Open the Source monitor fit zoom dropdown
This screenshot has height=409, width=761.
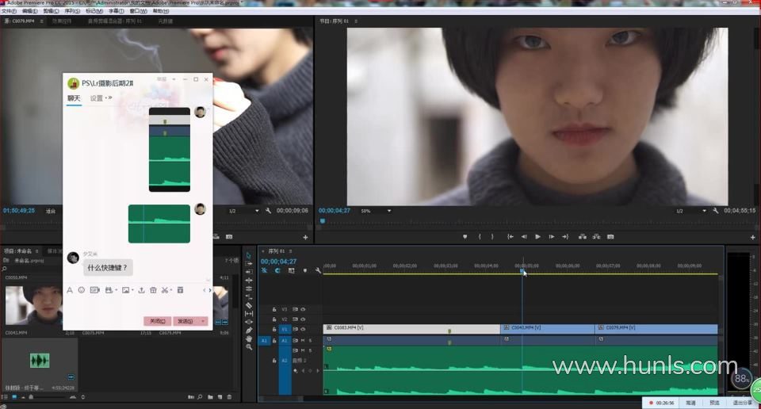click(x=52, y=211)
